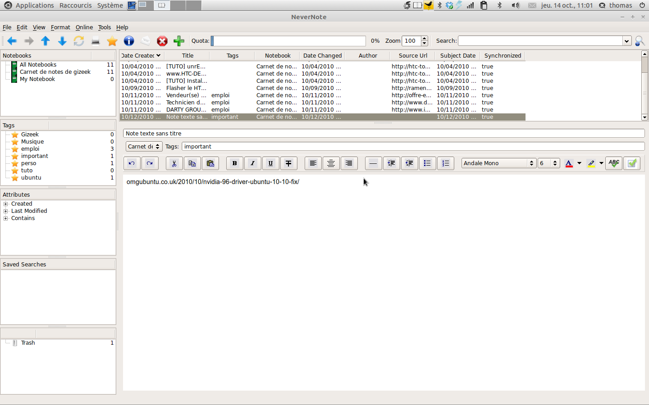Apply yellow highlight color
The height and width of the screenshot is (405, 649).
coord(591,163)
